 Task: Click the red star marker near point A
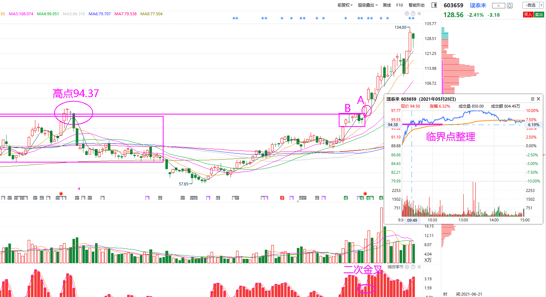365,193
